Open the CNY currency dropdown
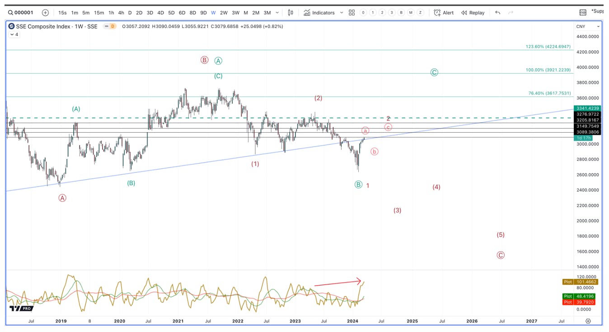The height and width of the screenshot is (332, 609). point(588,27)
